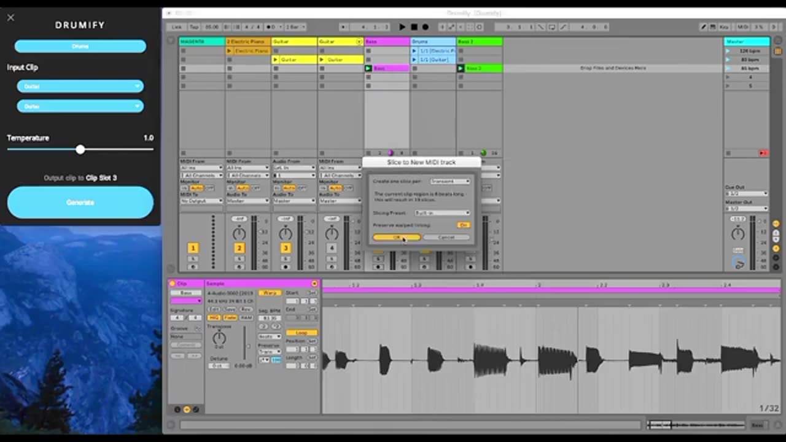Toggle track activator 3 on Guitar
Screen dimensions: 786x442
pyautogui.click(x=286, y=248)
